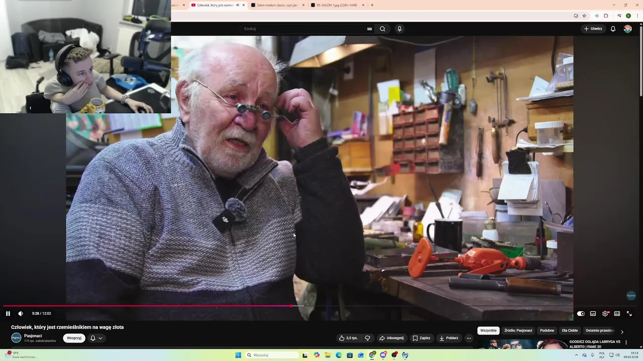Image resolution: width=643 pixels, height=361 pixels.
Task: Click taskbar Wyszukaj search box
Action: tap(271, 355)
